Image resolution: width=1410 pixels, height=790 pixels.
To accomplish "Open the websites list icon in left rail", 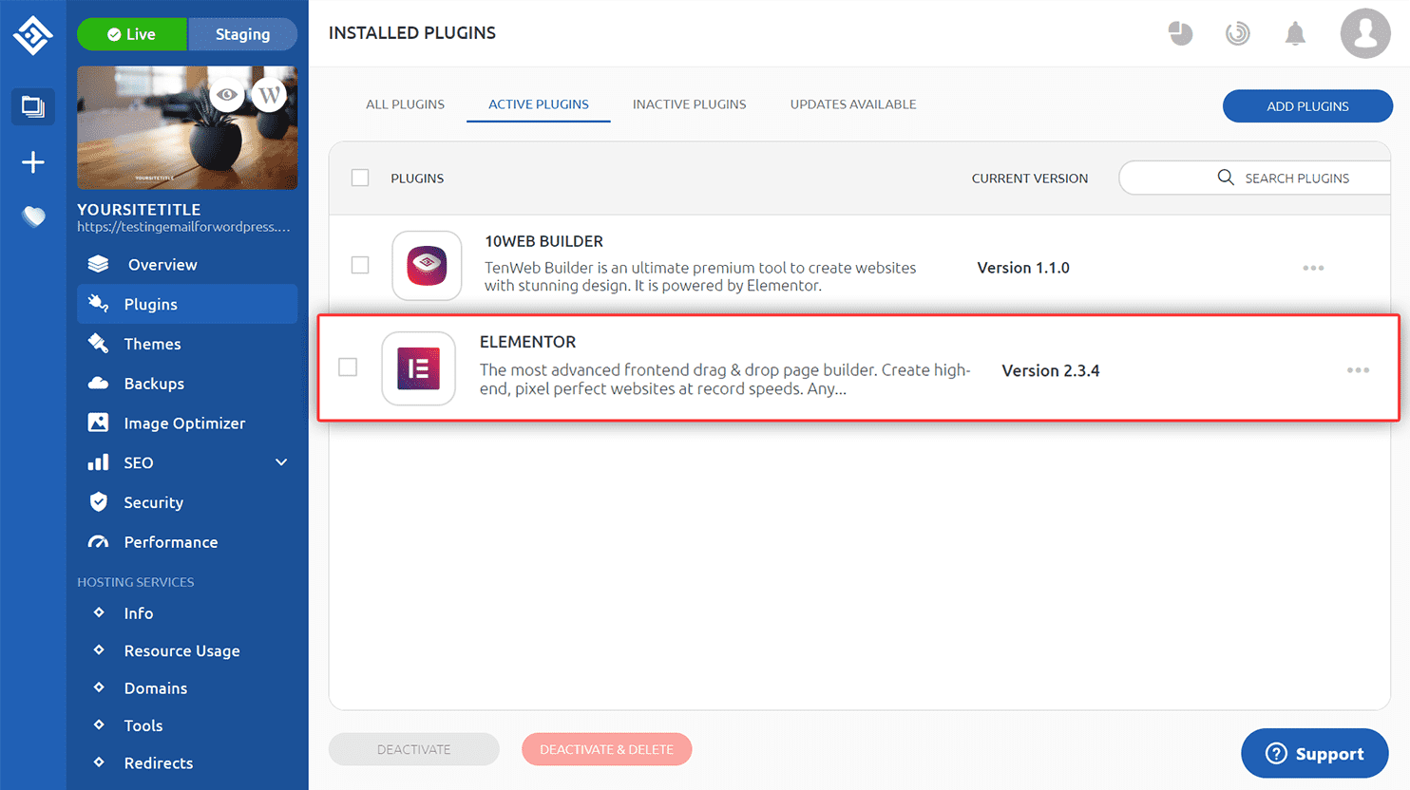I will pos(33,106).
